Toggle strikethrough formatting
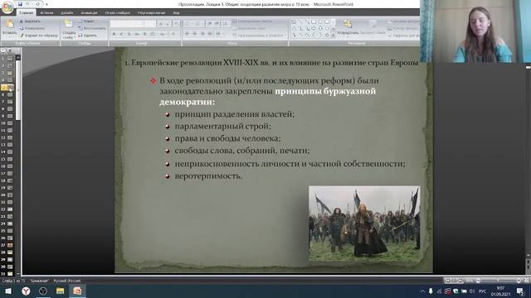Image resolution: width=531 pixels, height=298 pixels. tap(137, 34)
